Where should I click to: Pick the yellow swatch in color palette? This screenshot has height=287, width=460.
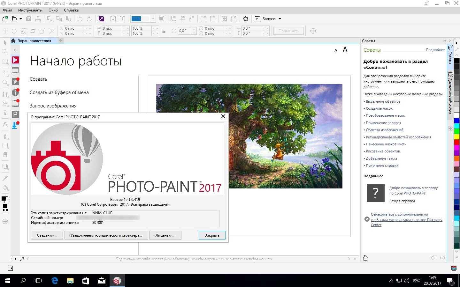coord(457,136)
